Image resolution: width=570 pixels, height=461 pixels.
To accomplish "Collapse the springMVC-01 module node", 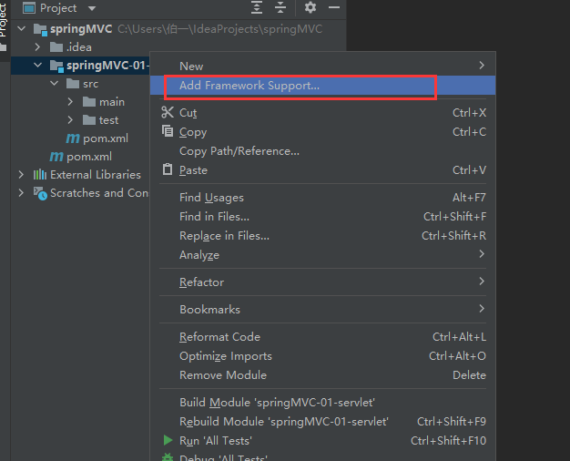I will [37, 65].
